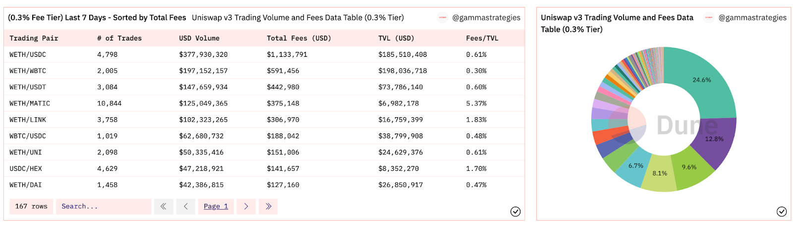Jump to last page double-chevron button
Screen dimensions: 793x227
[x=268, y=206]
